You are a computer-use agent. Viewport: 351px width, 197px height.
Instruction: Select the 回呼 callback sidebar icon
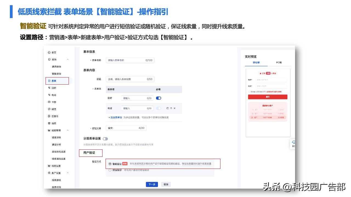click(x=52, y=88)
